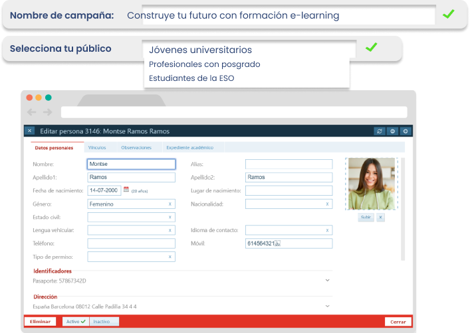Choose Profesionales con posgrado option
This screenshot has height=333, width=470.
point(205,64)
